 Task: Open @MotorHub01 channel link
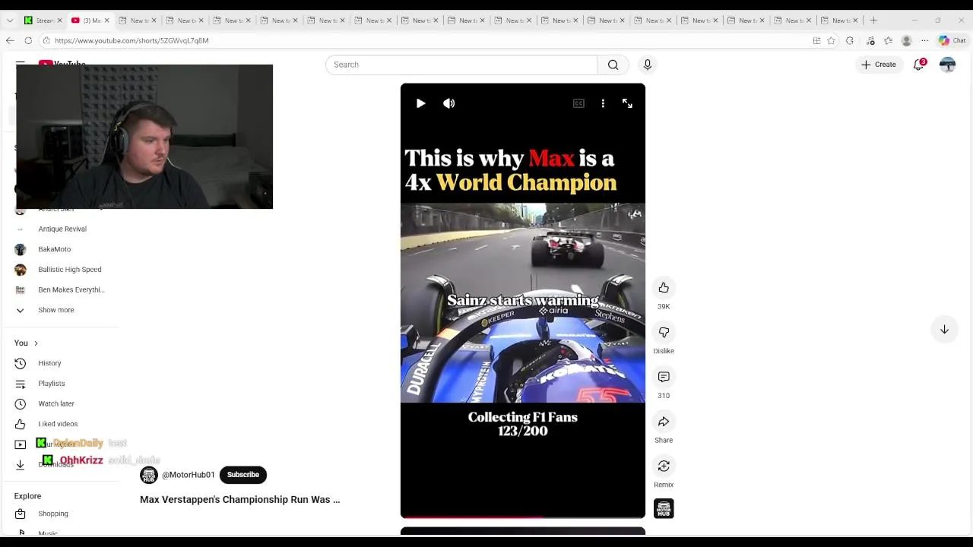click(x=189, y=475)
